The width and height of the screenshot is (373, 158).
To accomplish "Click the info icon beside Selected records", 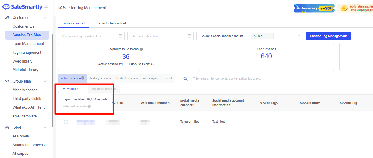I will [x=89, y=107].
